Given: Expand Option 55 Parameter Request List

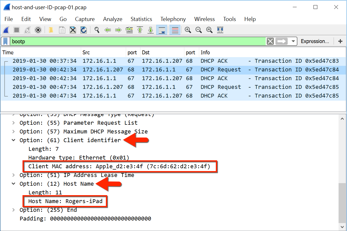Looking at the screenshot, I should [x=14, y=123].
